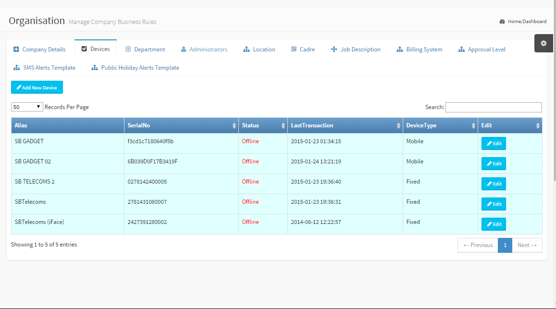Click the Next pagination link
This screenshot has width=556, height=309.
point(527,245)
